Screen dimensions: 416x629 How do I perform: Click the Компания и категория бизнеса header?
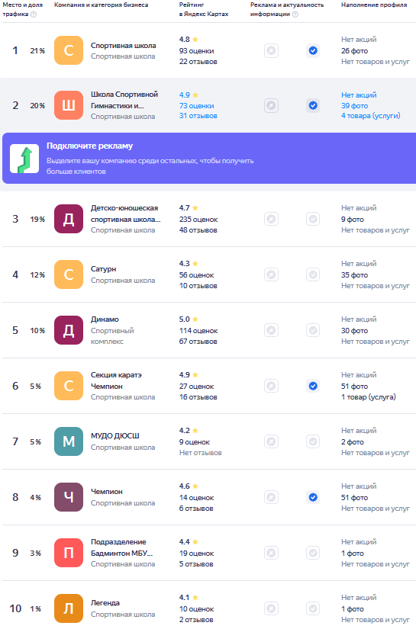(102, 5)
